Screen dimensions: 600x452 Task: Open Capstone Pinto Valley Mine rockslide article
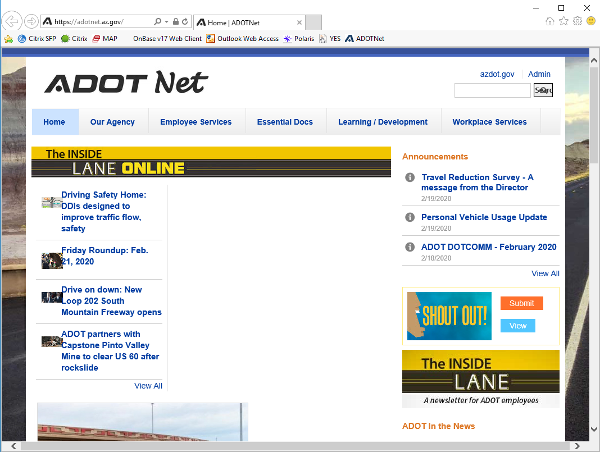coord(110,351)
